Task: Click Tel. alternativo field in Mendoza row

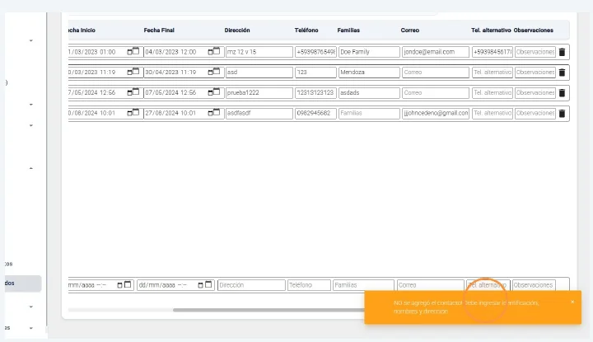Action: coord(493,73)
